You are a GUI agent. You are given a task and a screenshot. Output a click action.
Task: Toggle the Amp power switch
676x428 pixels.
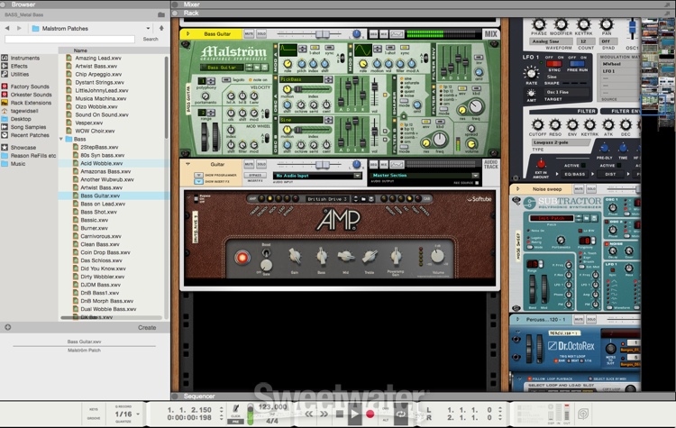coord(242,258)
